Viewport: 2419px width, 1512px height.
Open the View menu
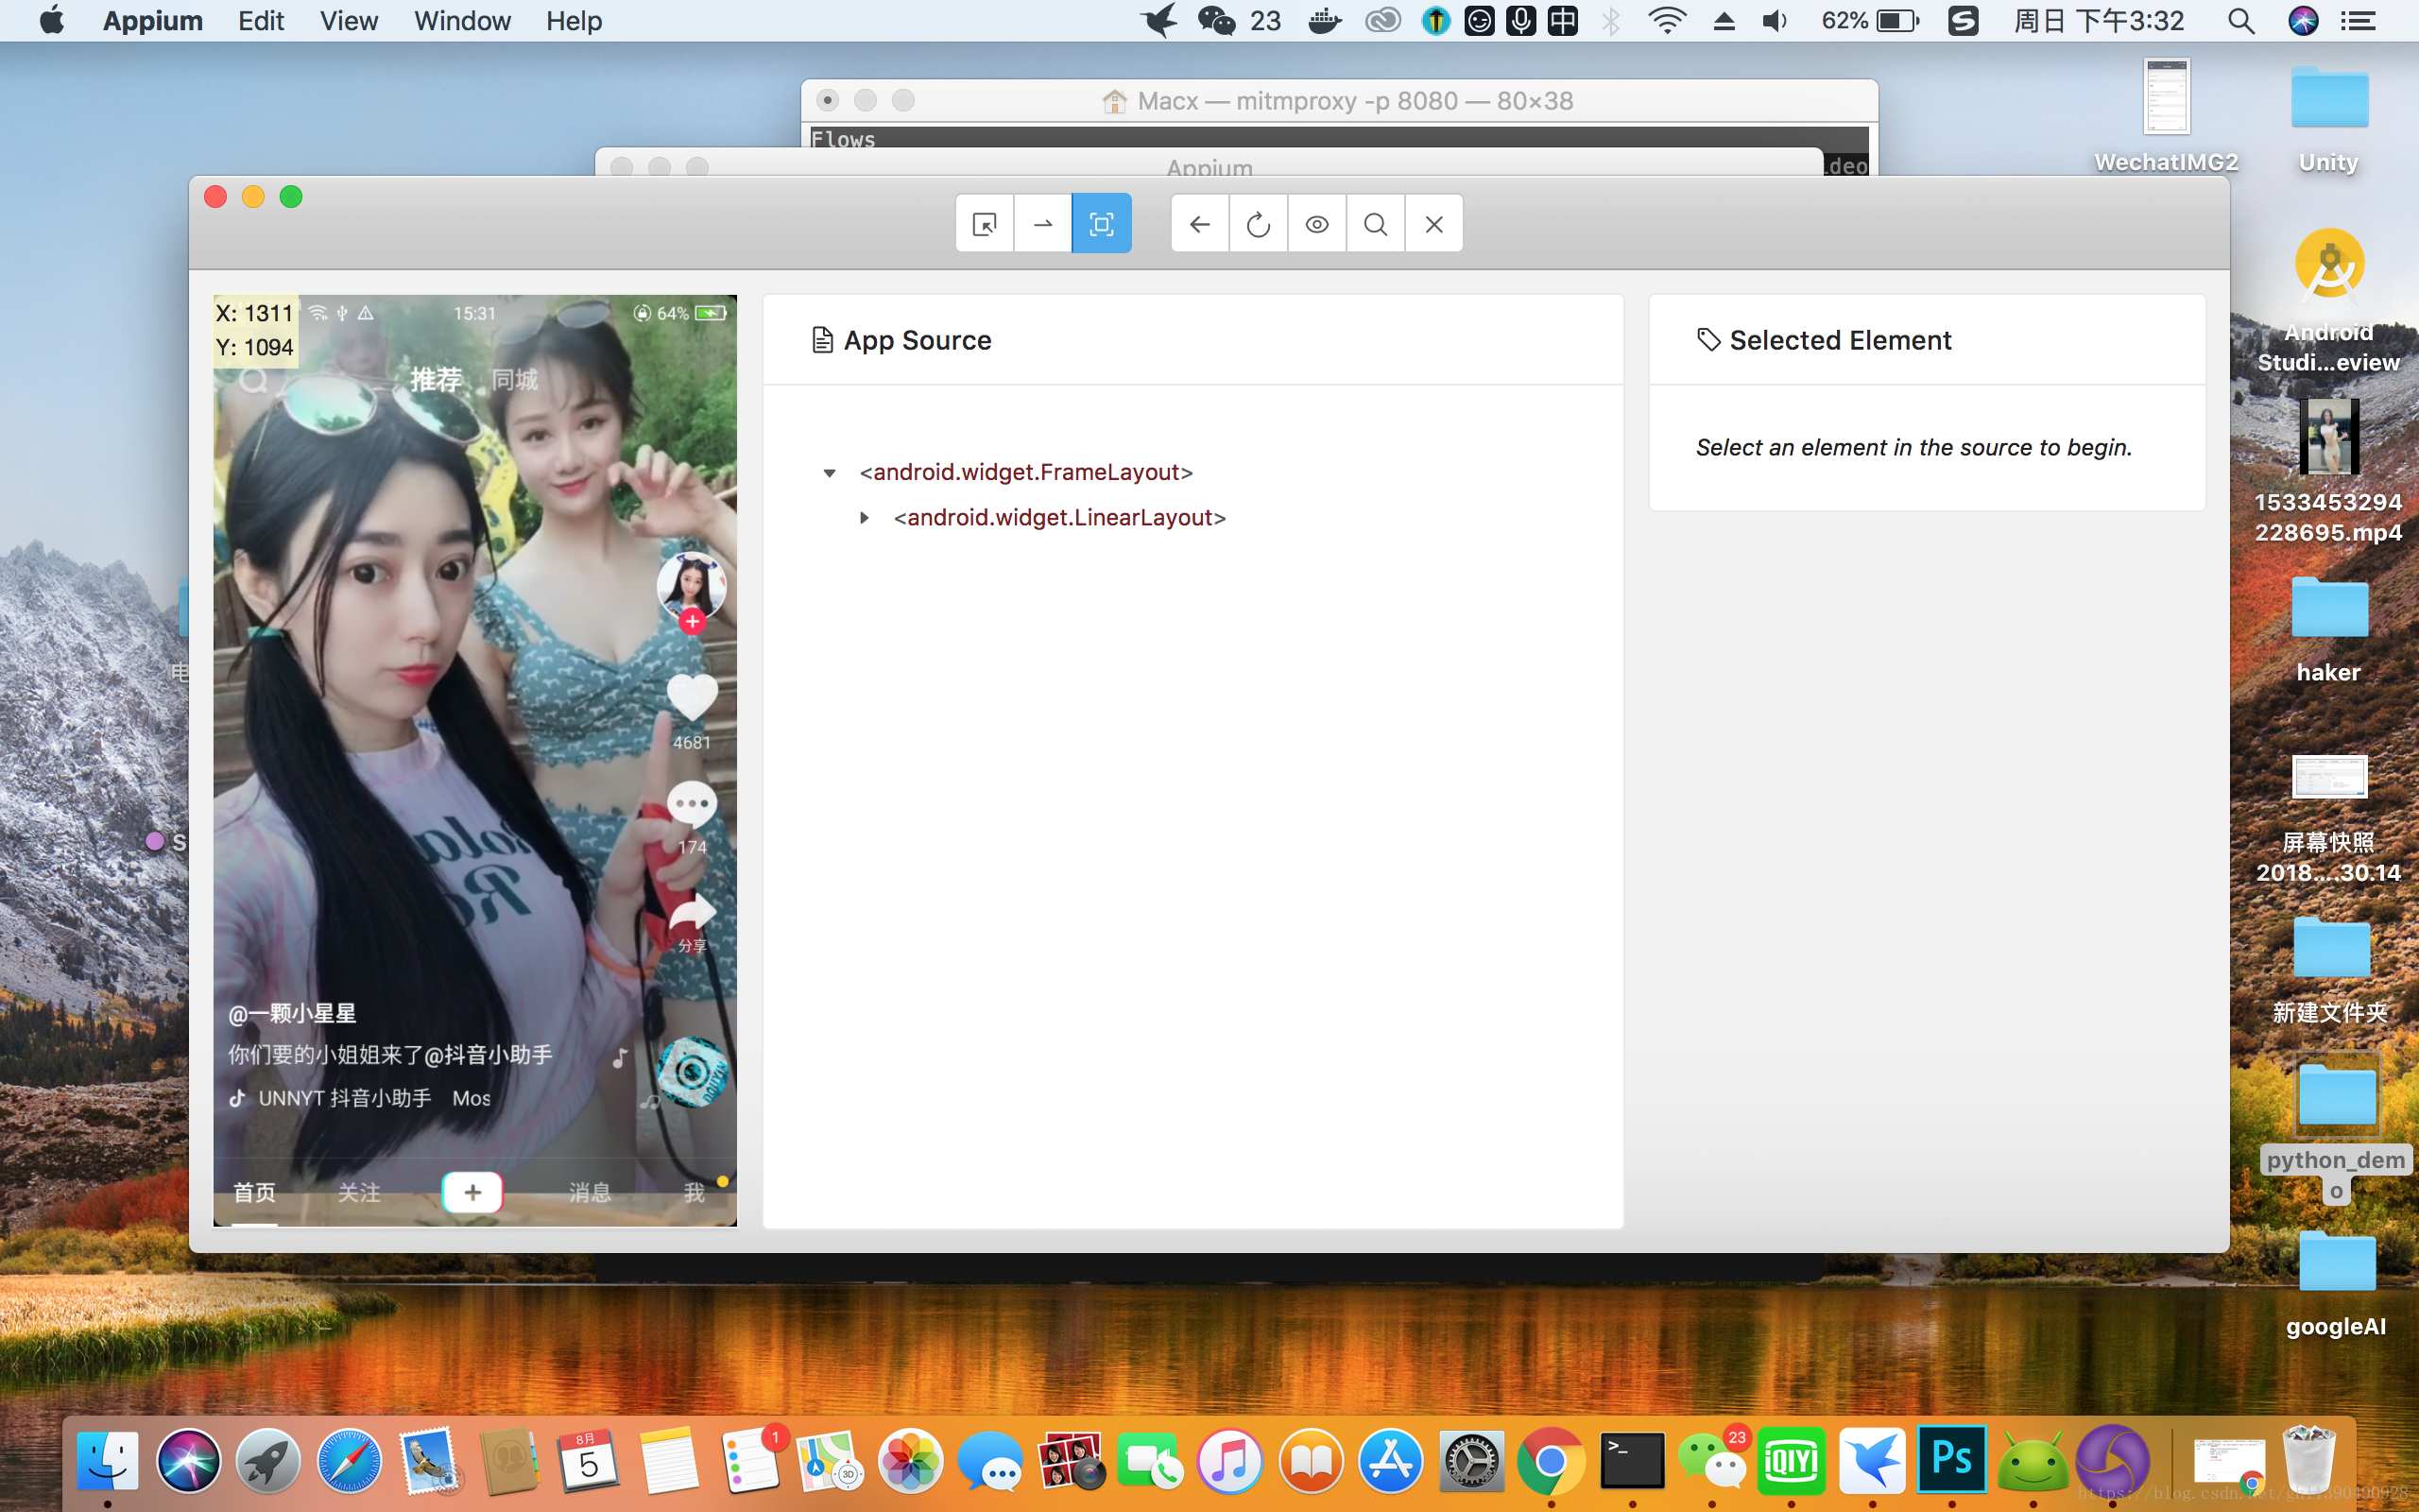[348, 21]
